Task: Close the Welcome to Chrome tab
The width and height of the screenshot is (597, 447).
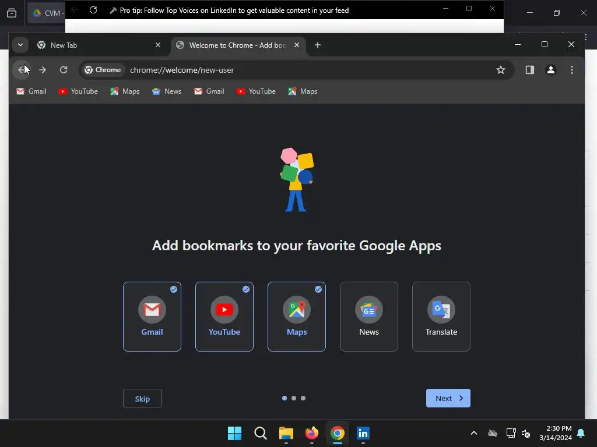Action: (x=297, y=45)
